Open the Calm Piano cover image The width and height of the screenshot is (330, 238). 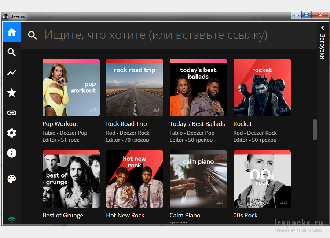click(198, 179)
